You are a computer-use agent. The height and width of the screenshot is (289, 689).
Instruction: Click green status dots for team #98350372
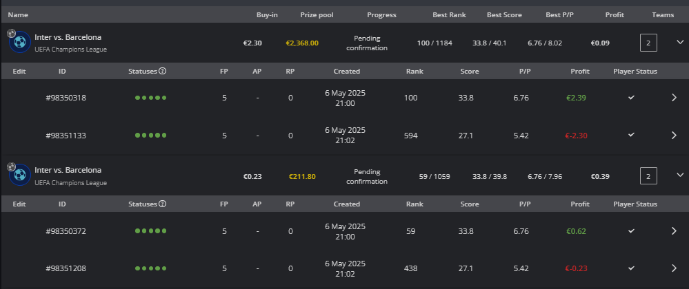[151, 231]
